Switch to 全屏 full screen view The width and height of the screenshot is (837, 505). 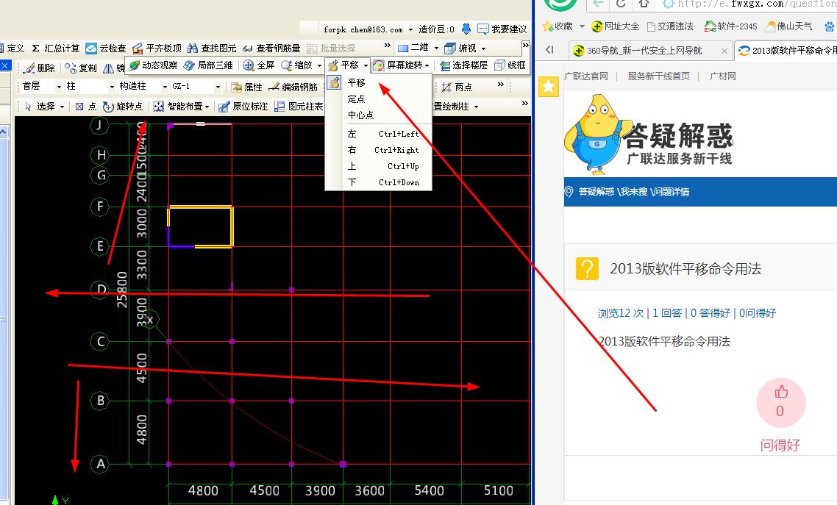coord(259,65)
